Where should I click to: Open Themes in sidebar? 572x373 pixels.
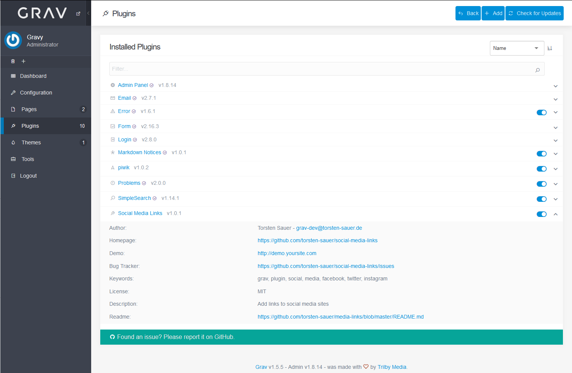[46, 142]
